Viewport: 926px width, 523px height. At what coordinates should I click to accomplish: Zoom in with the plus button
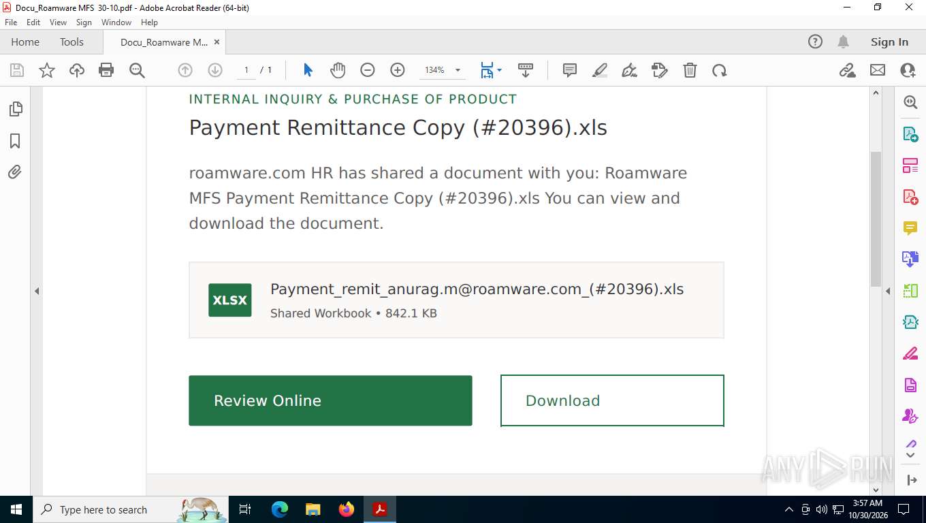point(398,70)
